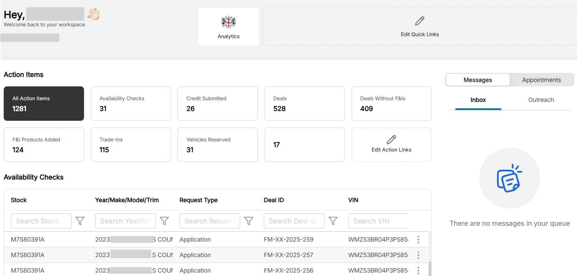Open the Deals Without F&Is card
This screenshot has height=276, width=577.
point(391,104)
